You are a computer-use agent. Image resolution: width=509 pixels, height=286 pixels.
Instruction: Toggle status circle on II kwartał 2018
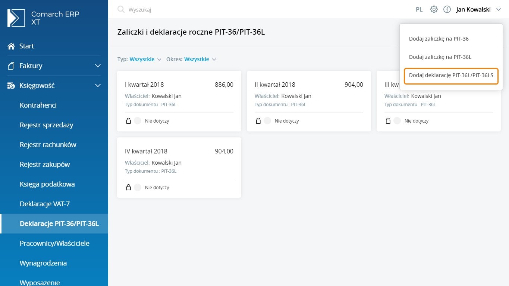tap(267, 121)
